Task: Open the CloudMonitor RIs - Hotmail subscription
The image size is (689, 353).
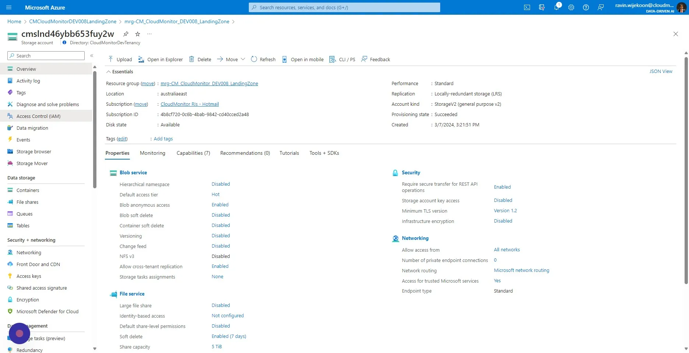Action: pyautogui.click(x=190, y=104)
